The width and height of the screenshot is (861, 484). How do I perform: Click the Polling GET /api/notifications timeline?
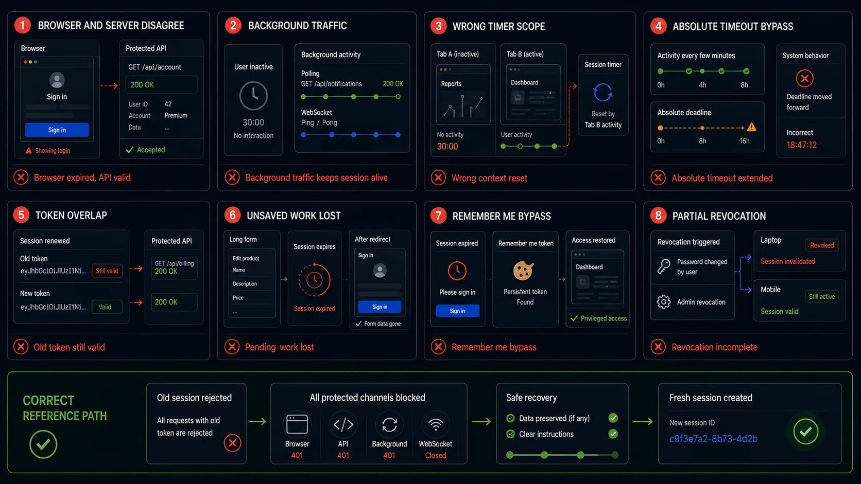pos(351,97)
